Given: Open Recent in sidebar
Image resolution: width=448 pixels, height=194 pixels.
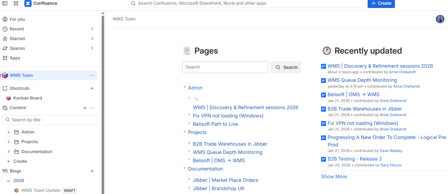Looking at the screenshot, I should [17, 29].
